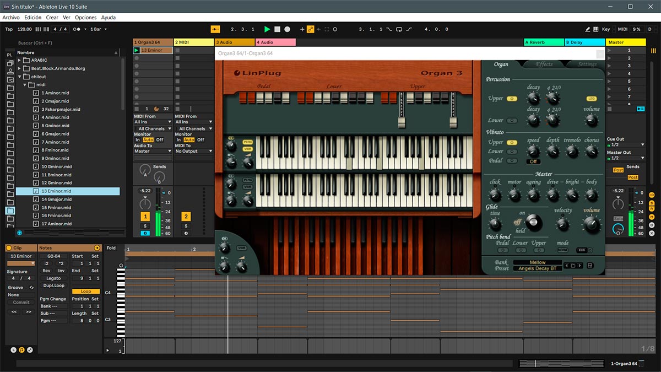Viewport: 661px width, 372px height.
Task: Open the Archivo menu
Action: point(11,18)
